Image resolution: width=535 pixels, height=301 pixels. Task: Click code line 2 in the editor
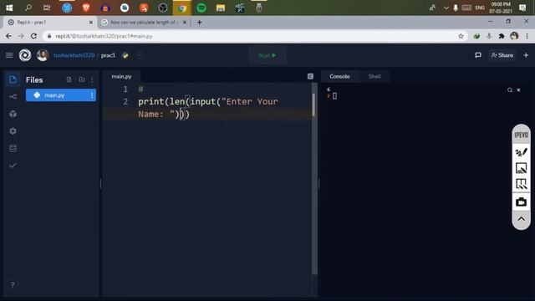[208, 108]
